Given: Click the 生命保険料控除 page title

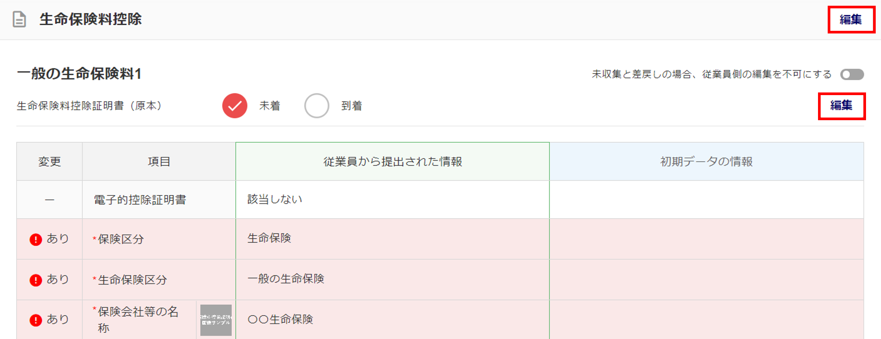Looking at the screenshot, I should pos(91,19).
